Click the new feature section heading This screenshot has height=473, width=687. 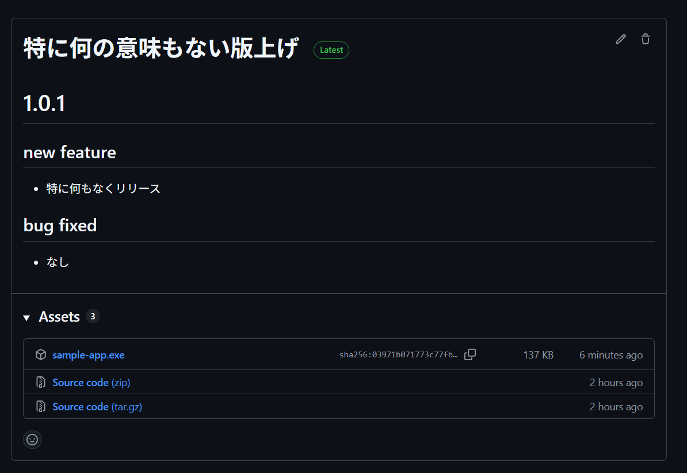[x=70, y=152]
